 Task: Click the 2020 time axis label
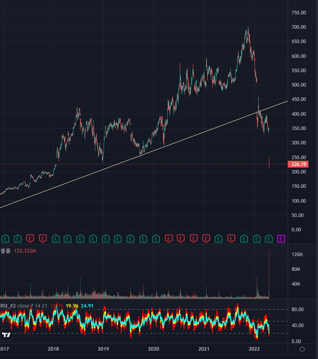(153, 349)
